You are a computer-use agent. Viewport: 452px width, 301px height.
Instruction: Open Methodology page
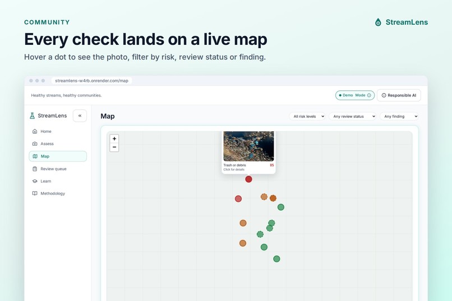(x=58, y=193)
